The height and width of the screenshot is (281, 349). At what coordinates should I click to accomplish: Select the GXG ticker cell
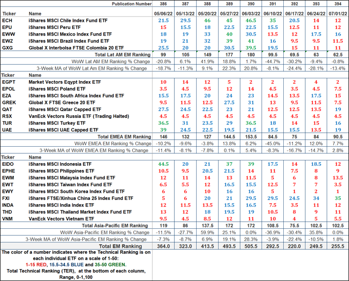(x=7, y=48)
